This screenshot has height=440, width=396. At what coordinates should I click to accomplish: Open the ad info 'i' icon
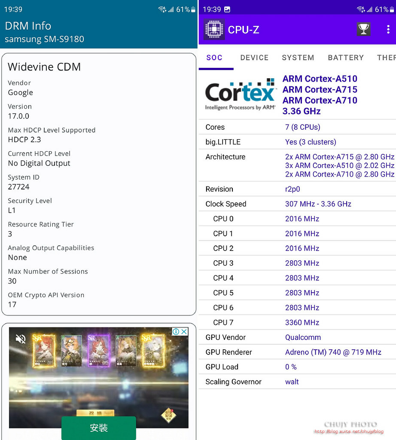tap(176, 332)
